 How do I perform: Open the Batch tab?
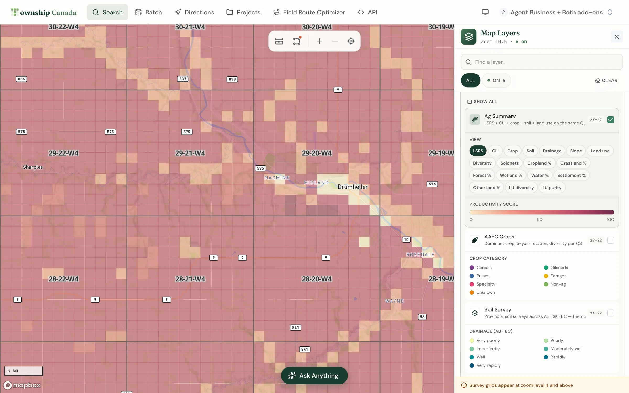tap(149, 12)
